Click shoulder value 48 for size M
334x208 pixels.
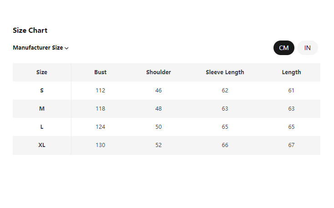[158, 109]
